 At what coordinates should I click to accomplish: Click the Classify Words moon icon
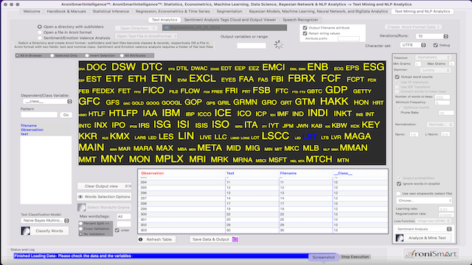[26, 230]
